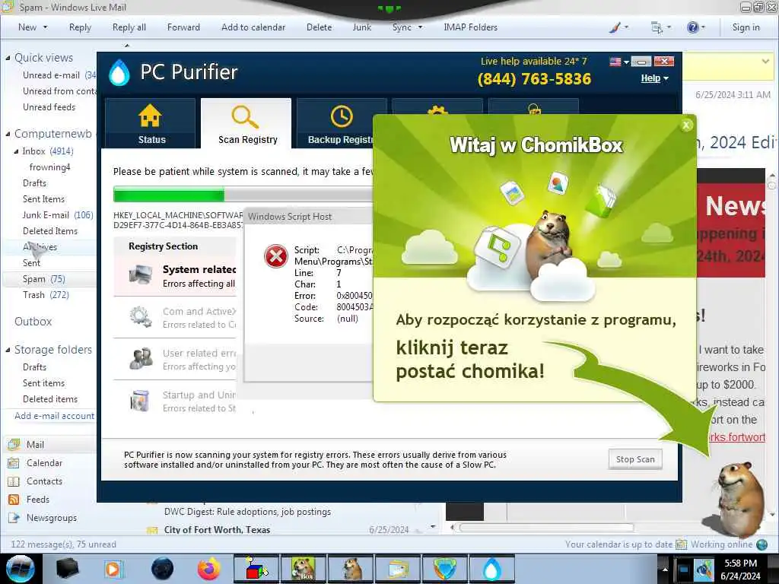Click the hamster on the cloud in ChomikBox banner
Screen dimensions: 779x584
(x=548, y=243)
